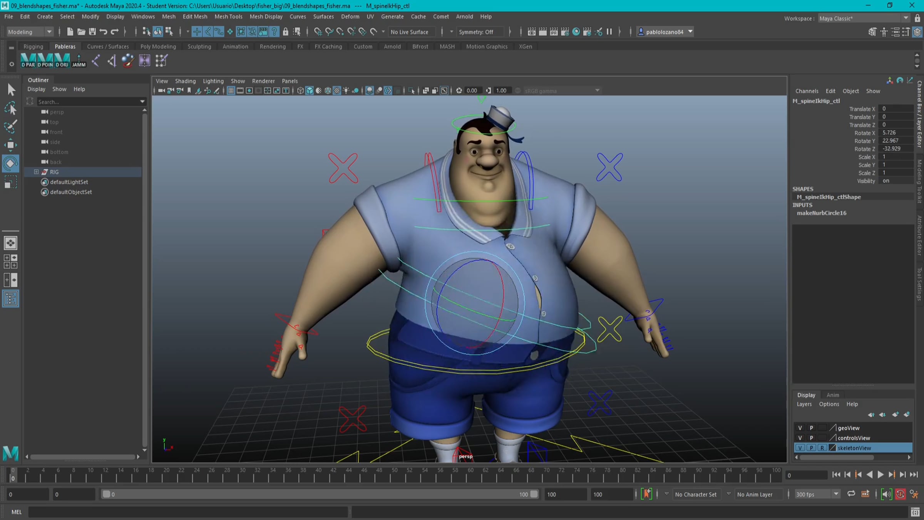Viewport: 924px width, 520px height.
Task: Toggle Auto keyframe button
Action: pyautogui.click(x=900, y=494)
